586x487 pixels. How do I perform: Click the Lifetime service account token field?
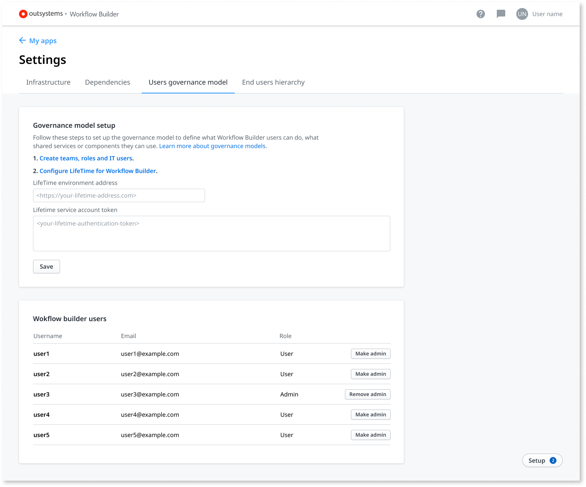211,233
